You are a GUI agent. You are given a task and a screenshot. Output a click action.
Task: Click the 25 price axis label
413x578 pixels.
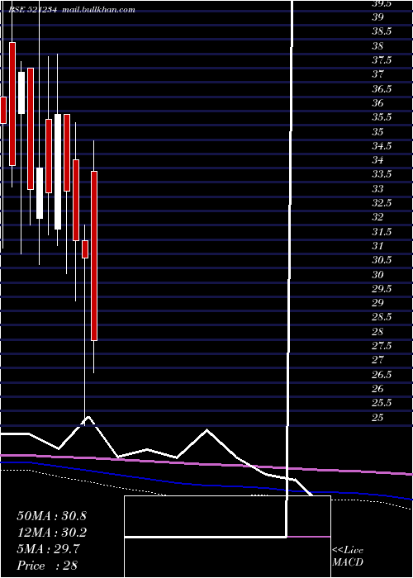point(378,416)
